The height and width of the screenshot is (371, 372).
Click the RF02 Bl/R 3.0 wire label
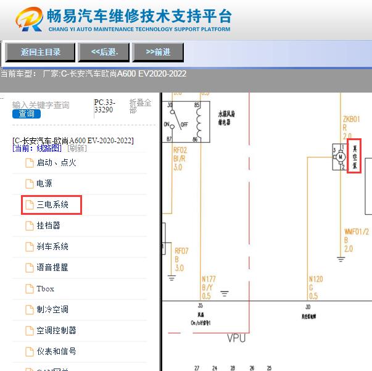point(180,159)
